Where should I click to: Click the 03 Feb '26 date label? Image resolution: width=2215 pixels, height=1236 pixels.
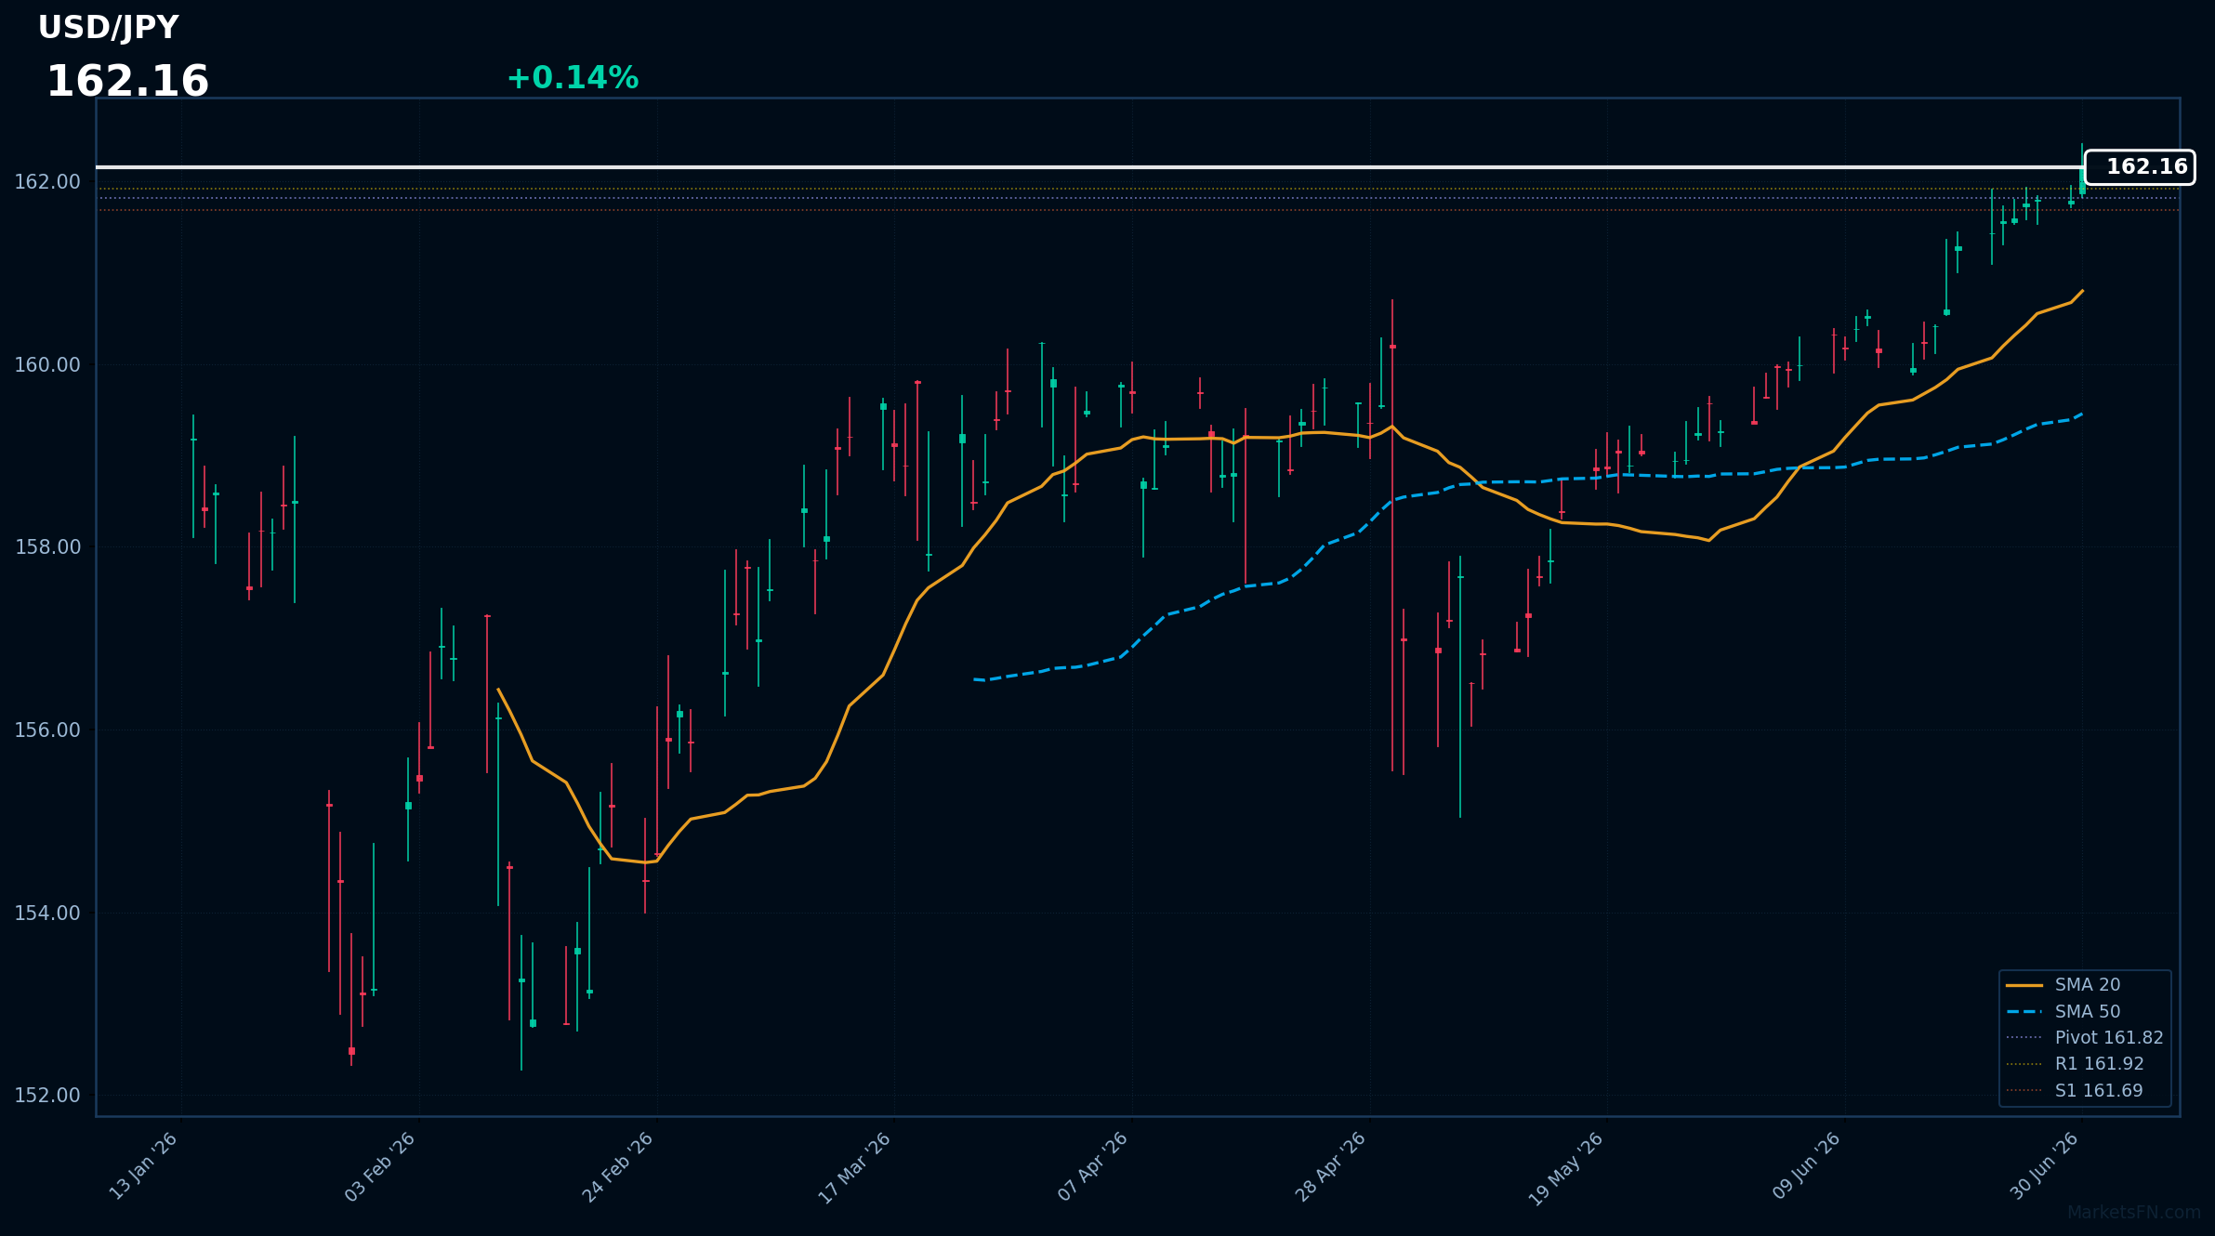pyautogui.click(x=380, y=1166)
